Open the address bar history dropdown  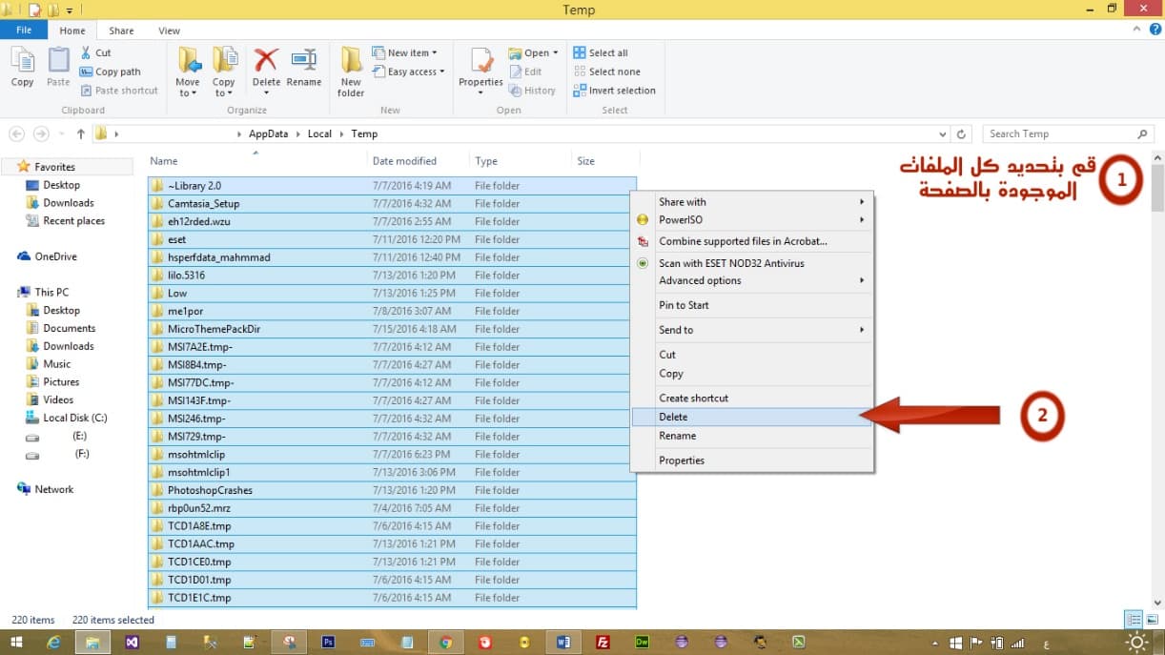(x=943, y=134)
